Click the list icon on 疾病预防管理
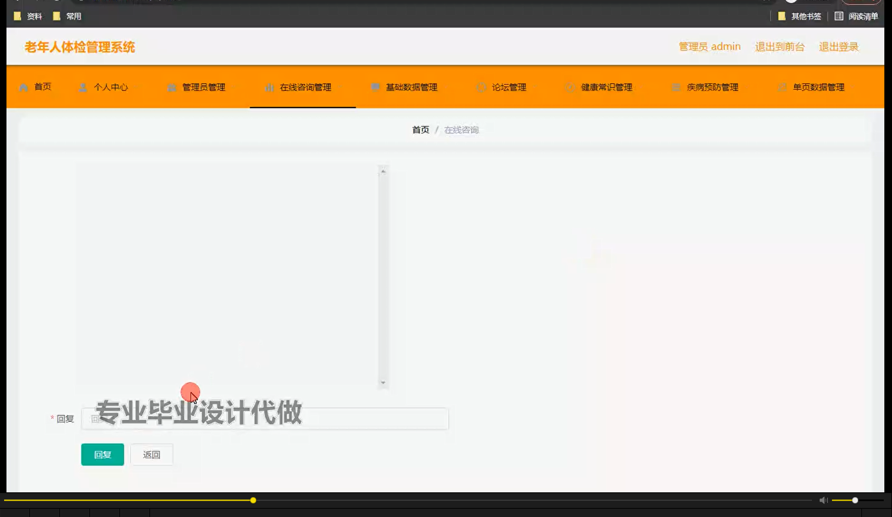892x517 pixels. tap(675, 86)
